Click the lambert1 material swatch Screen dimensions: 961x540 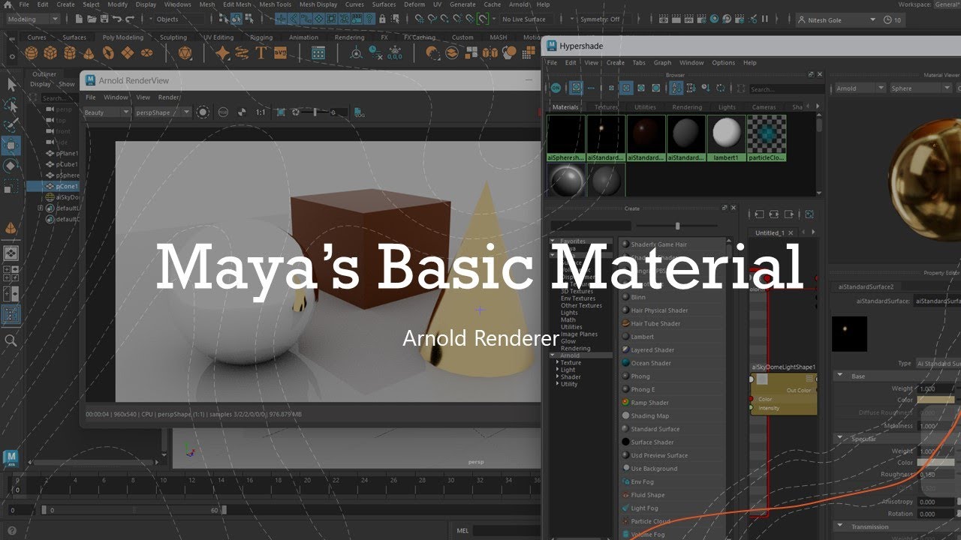(726, 138)
